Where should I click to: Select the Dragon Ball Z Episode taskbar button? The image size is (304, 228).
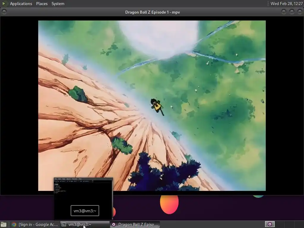pyautogui.click(x=135, y=224)
